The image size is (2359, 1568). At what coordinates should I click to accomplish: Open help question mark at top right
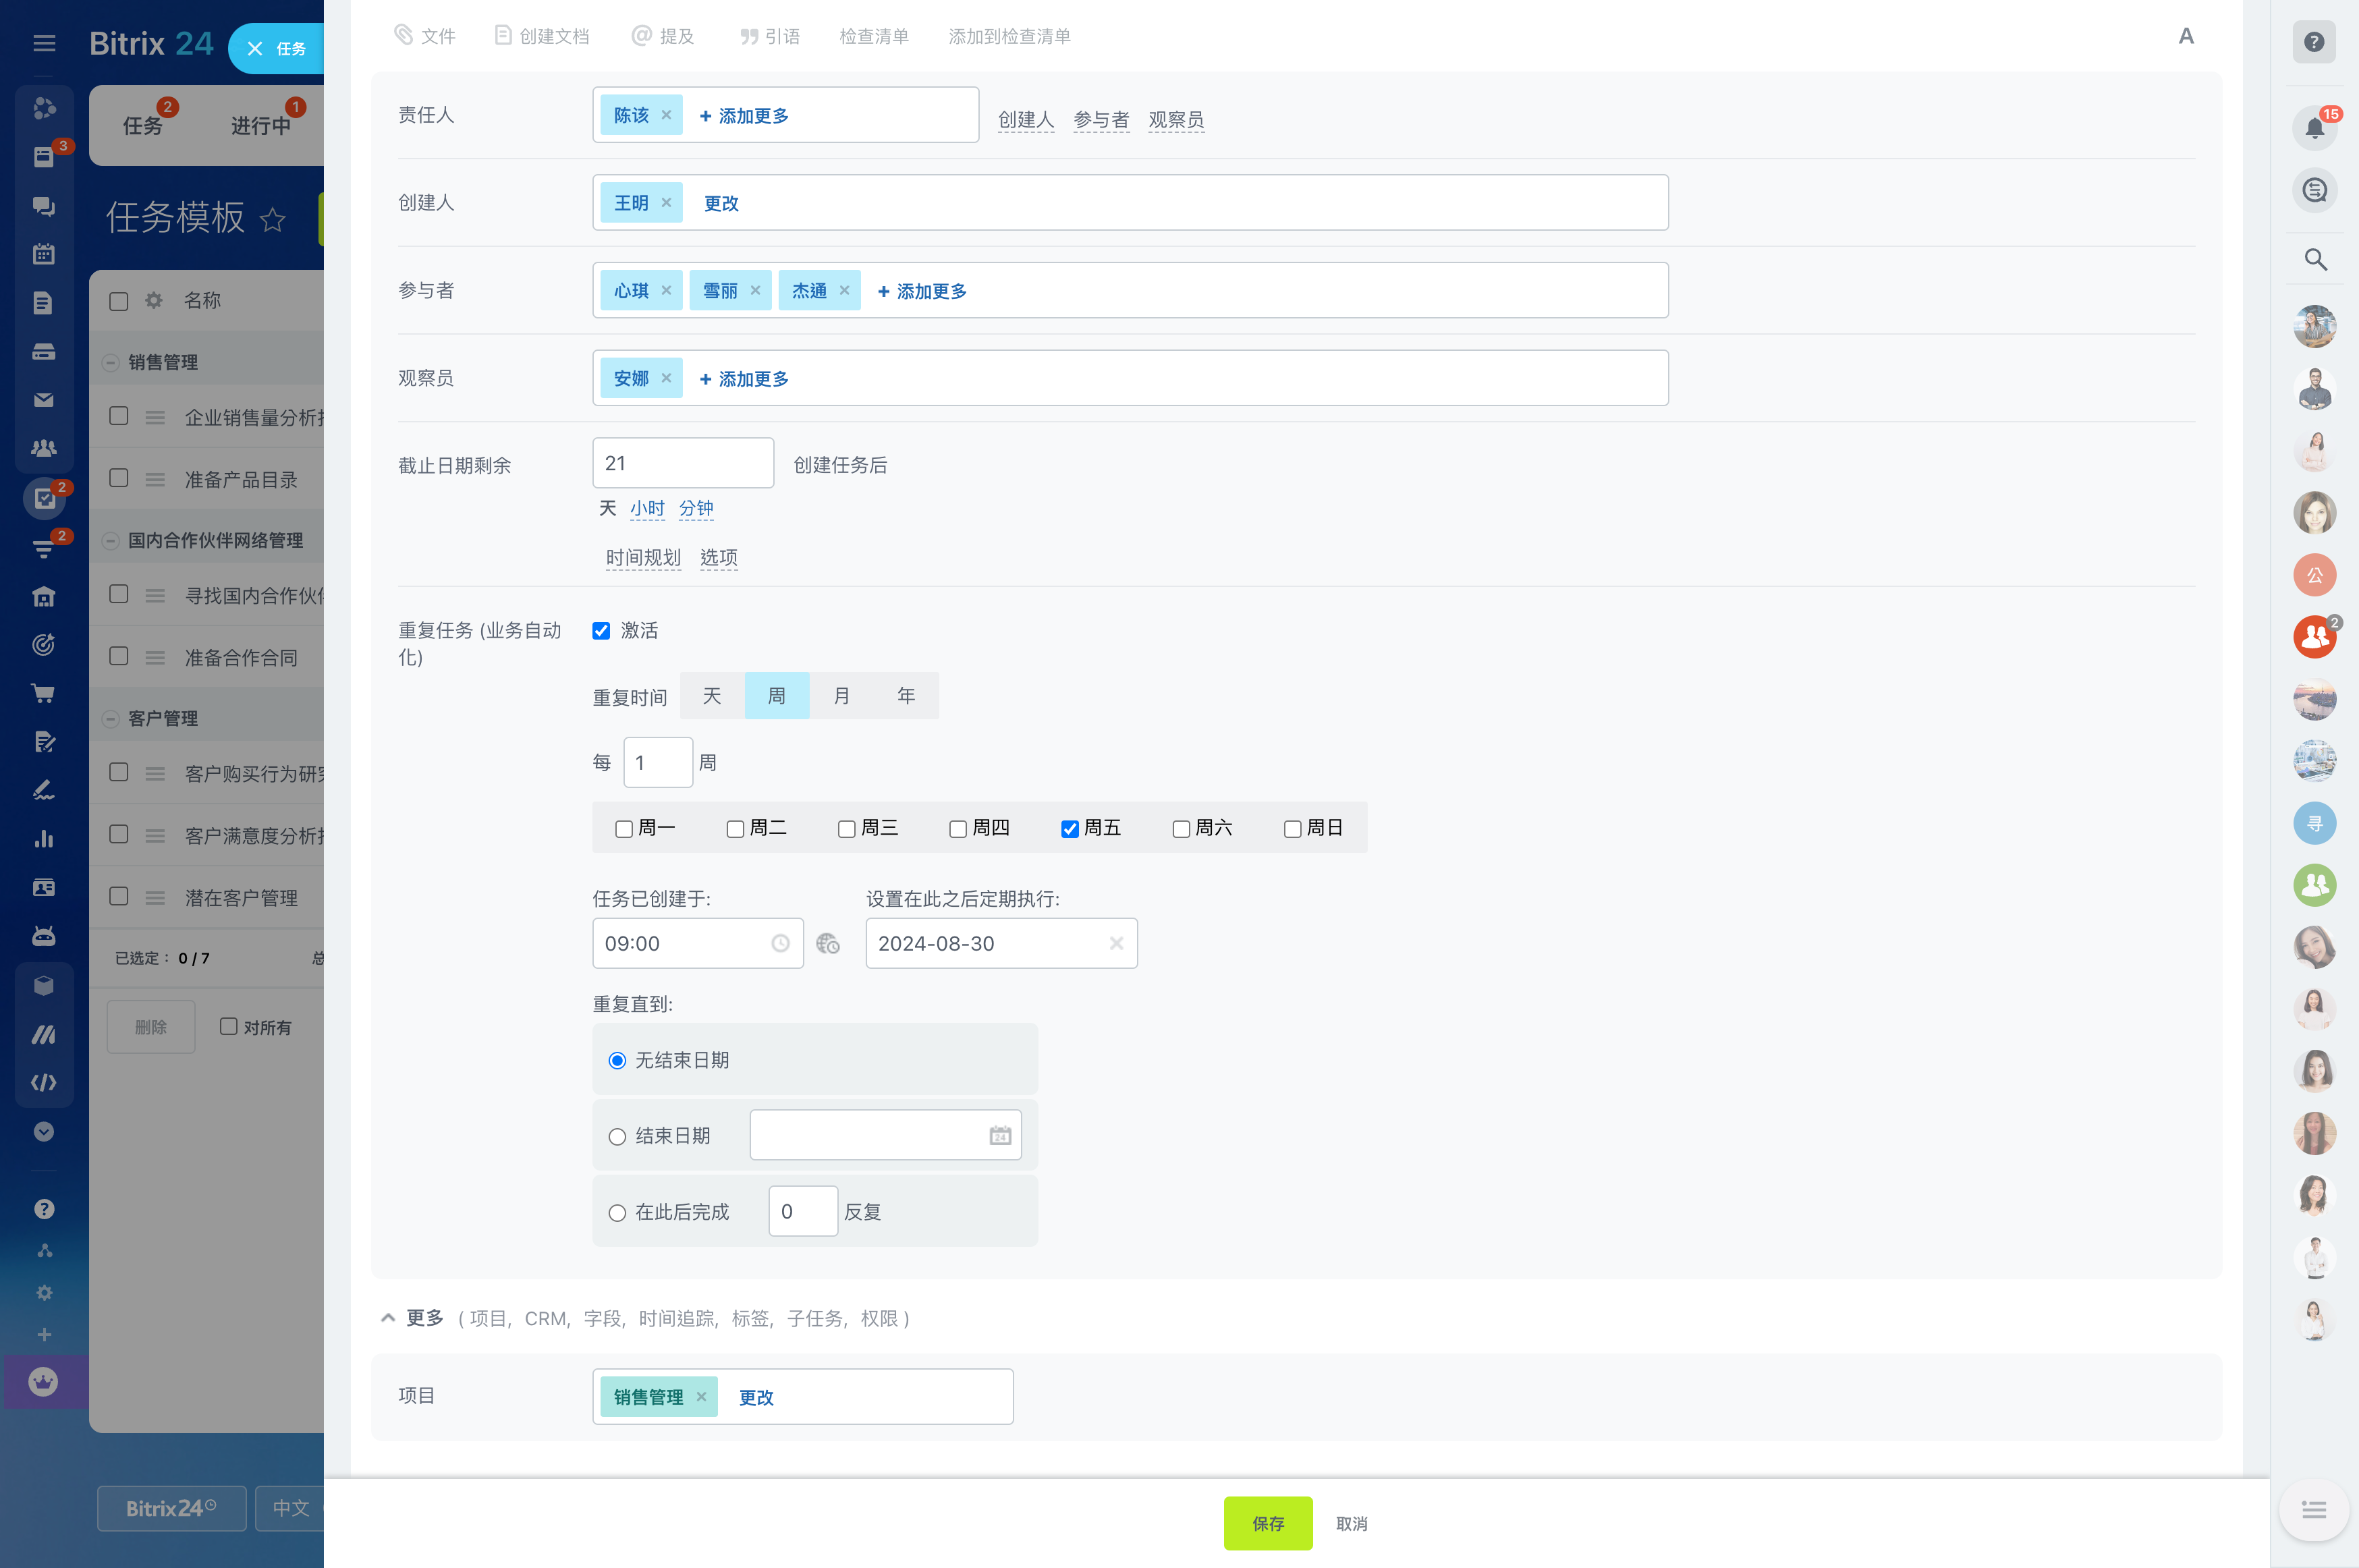(x=2313, y=42)
